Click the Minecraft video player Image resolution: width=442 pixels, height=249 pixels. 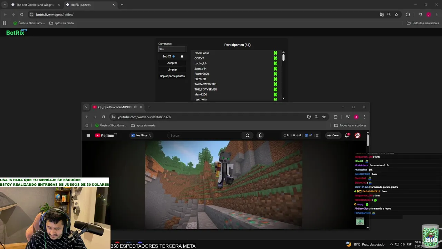click(223, 185)
